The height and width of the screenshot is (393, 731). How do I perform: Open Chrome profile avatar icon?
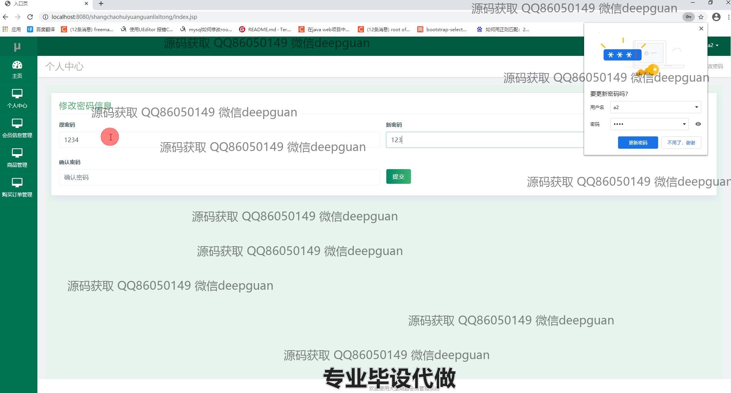[716, 17]
